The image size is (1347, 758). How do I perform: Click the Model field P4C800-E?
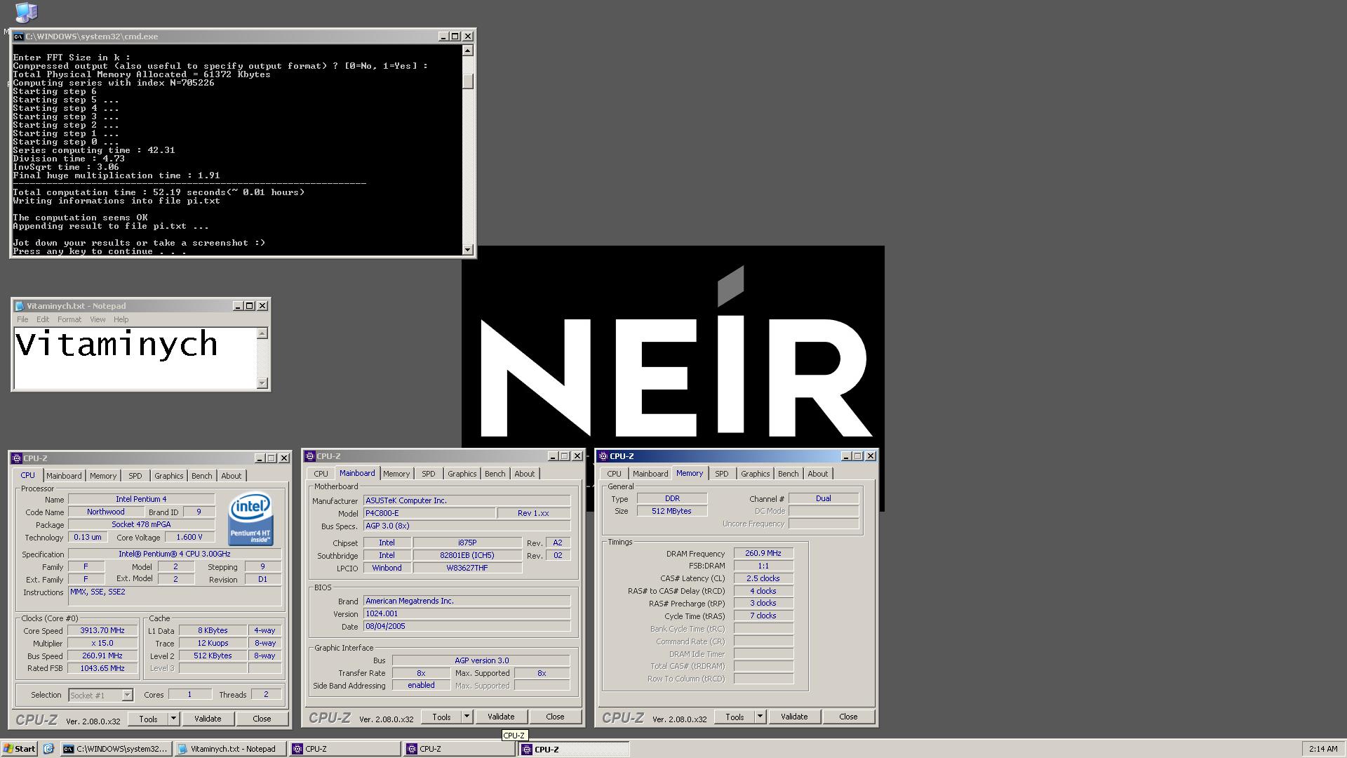[x=429, y=513]
